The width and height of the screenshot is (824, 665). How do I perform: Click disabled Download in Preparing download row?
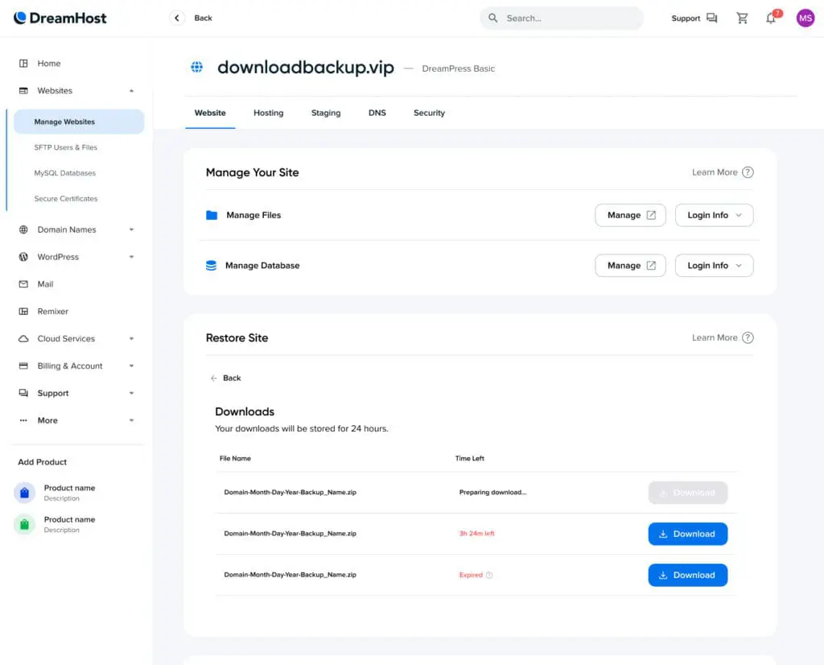pyautogui.click(x=688, y=493)
